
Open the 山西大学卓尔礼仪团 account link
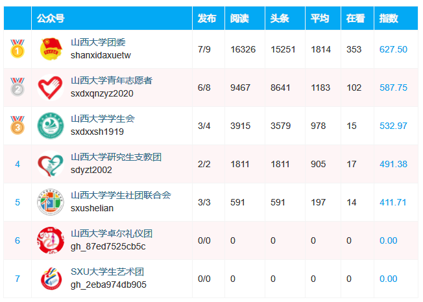(x=112, y=234)
